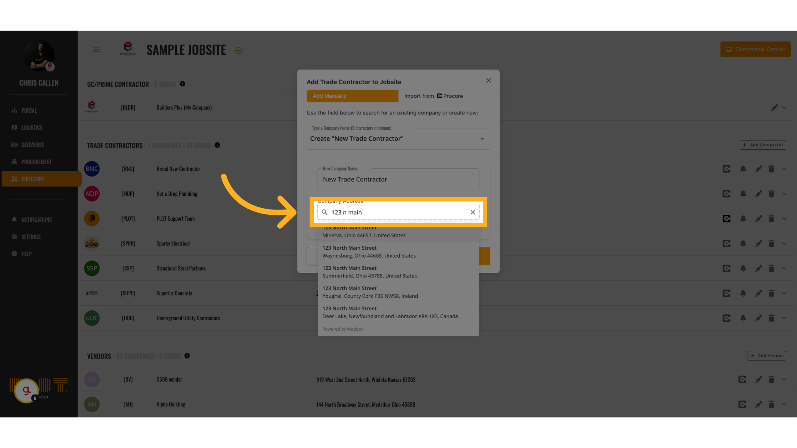Click info icon beside Vendors heading
The image size is (797, 448).
tap(187, 356)
